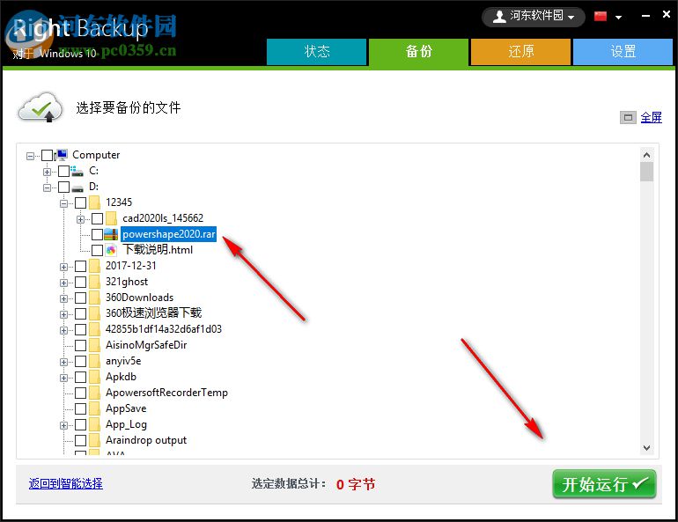Check the D: drive checkbox
Image resolution: width=678 pixels, height=522 pixels.
coord(63,187)
